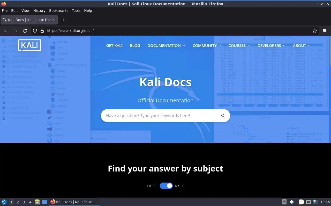
Task: Switch to workspace 3 in taskbar
Action: click(24, 202)
